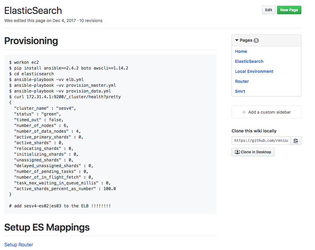Open the ElasticSearch page in sidebar

(x=249, y=61)
